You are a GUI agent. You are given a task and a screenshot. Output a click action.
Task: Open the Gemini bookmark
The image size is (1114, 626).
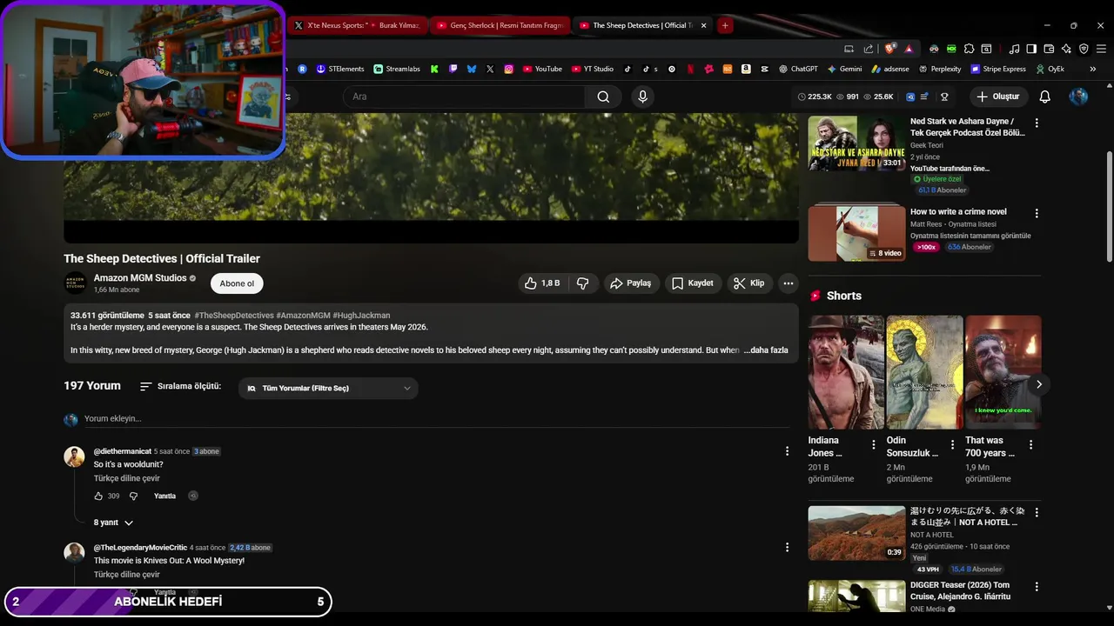point(845,69)
